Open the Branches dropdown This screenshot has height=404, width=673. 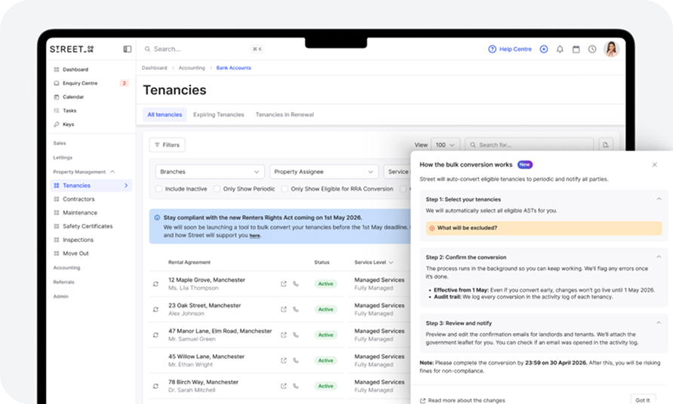pos(210,172)
